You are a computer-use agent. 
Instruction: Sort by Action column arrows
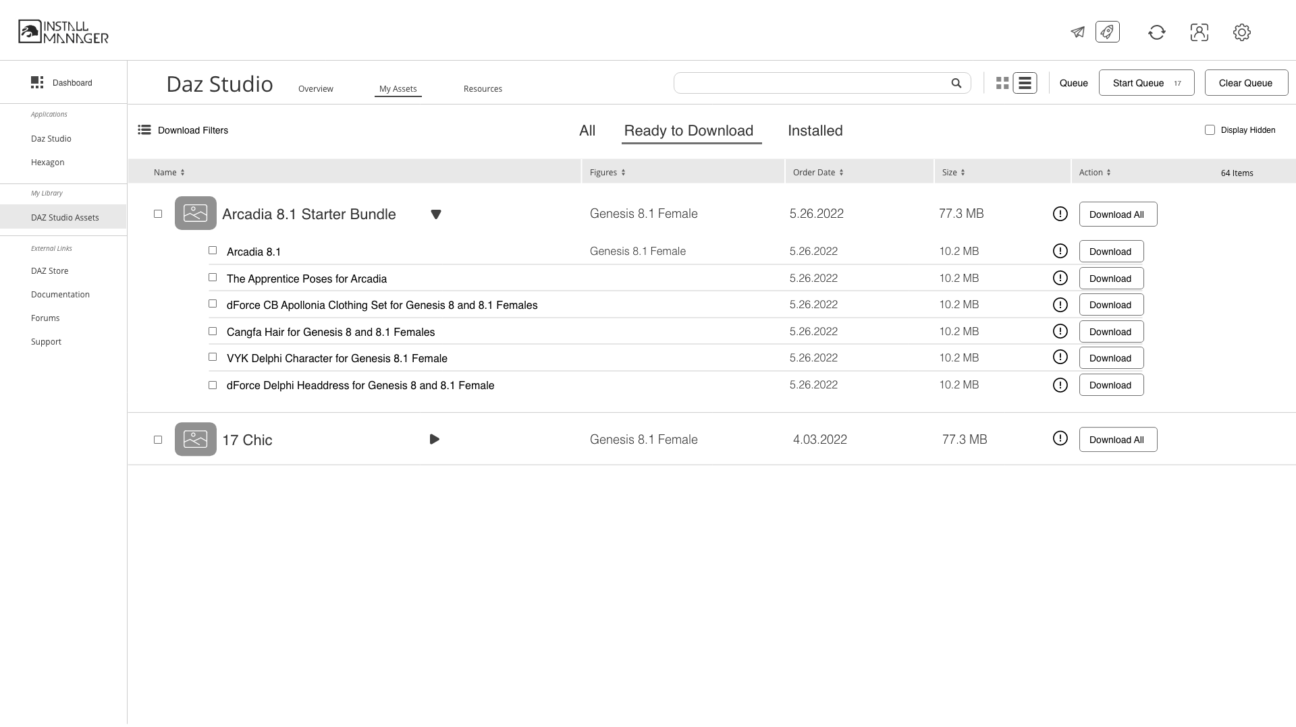click(1108, 173)
